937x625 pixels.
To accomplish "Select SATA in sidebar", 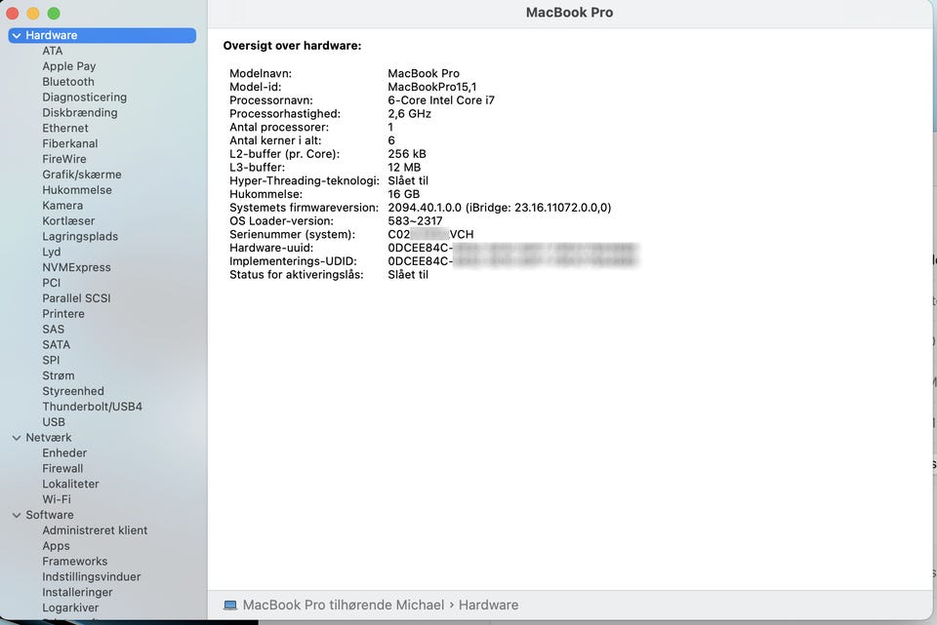I will 57,345.
